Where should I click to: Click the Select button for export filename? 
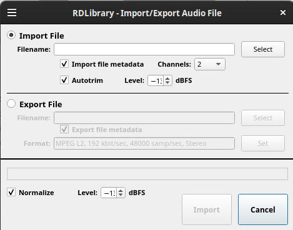pos(263,118)
